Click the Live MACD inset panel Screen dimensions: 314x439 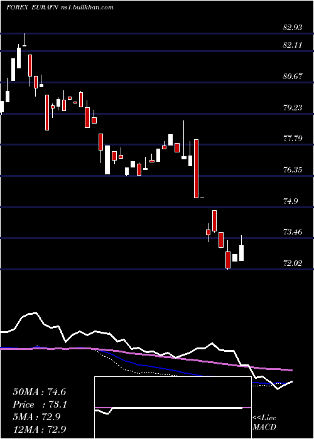(173, 408)
